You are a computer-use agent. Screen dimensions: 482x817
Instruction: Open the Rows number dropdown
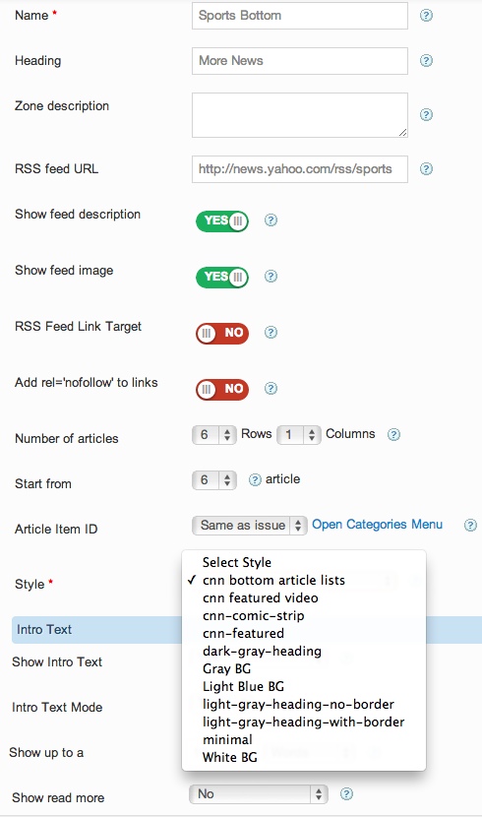tap(214, 434)
